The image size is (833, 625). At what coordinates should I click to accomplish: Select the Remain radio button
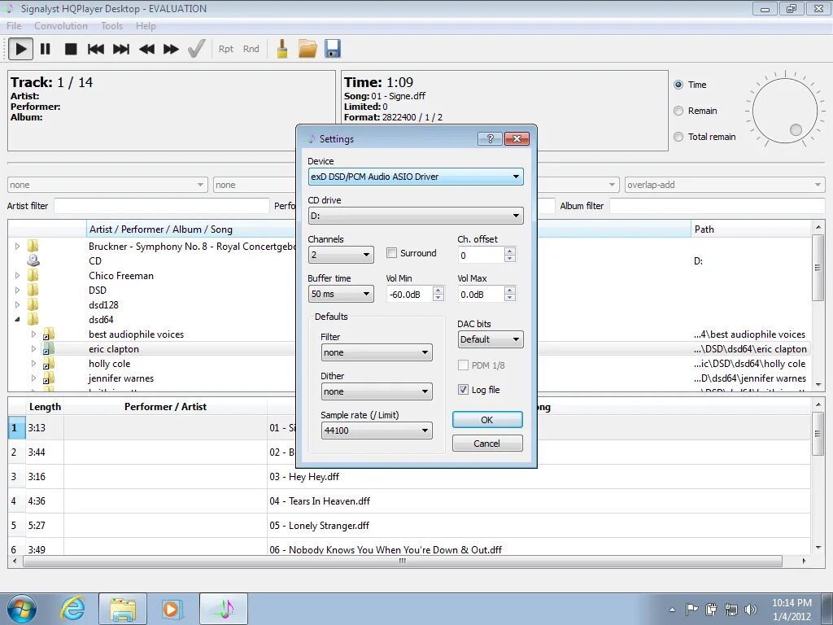point(678,111)
